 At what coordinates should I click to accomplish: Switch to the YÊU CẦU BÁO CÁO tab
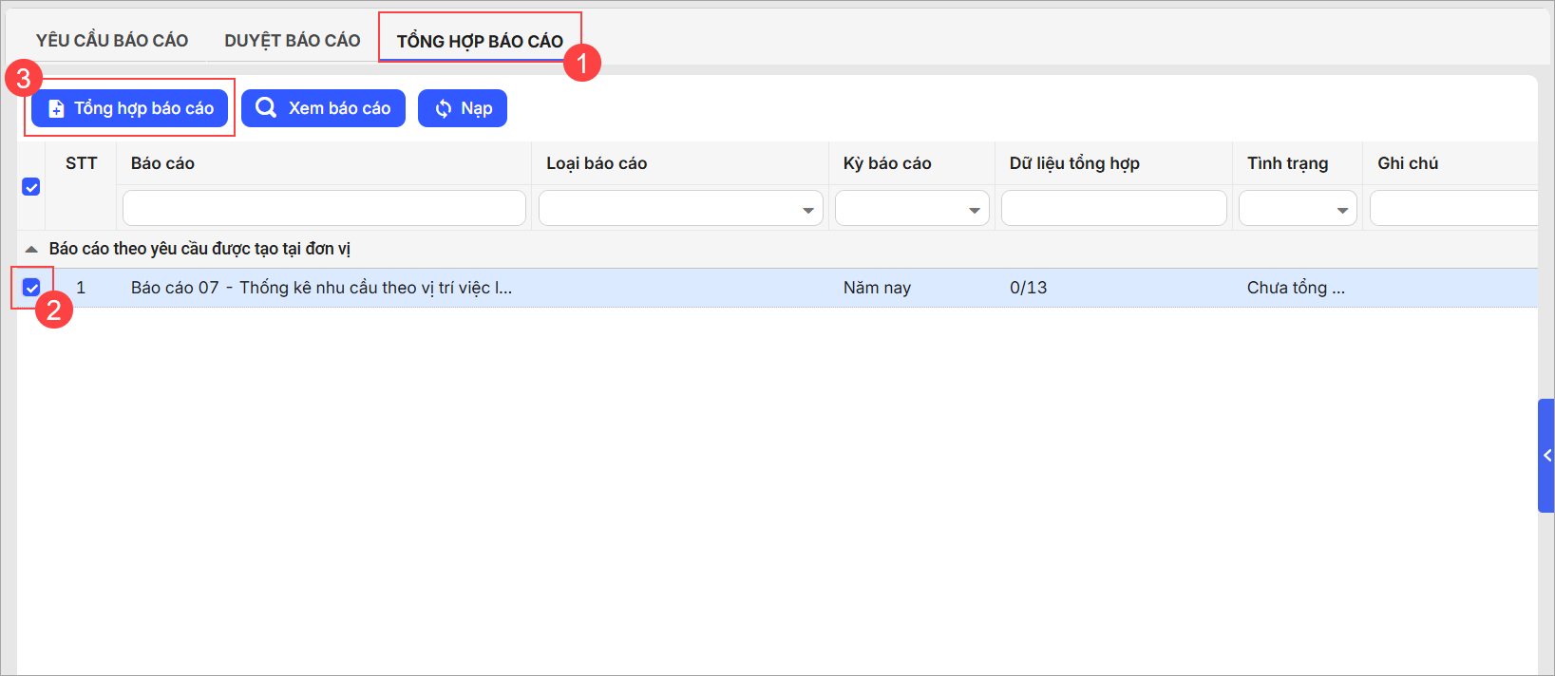pos(112,41)
